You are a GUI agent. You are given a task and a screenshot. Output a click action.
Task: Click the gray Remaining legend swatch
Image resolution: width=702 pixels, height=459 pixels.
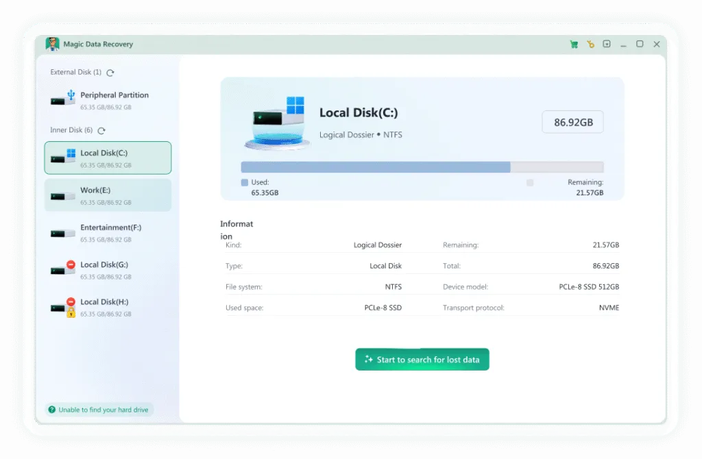click(530, 182)
